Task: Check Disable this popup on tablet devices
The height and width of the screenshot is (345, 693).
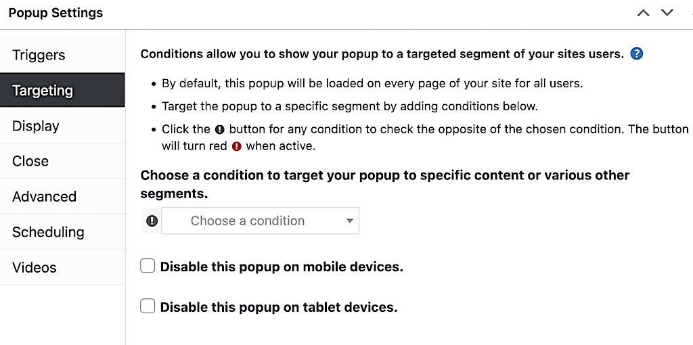Action: [x=148, y=306]
